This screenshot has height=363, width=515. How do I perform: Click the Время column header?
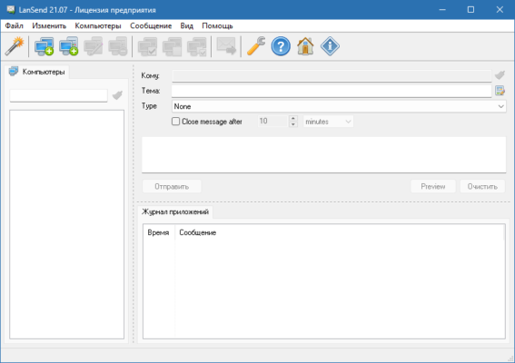tap(158, 232)
